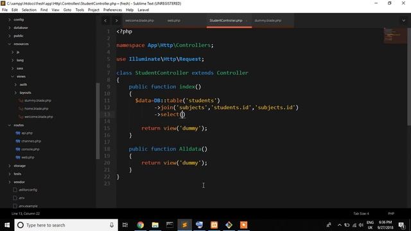Expand the sass folder
411x231 pixels.
(x=13, y=69)
